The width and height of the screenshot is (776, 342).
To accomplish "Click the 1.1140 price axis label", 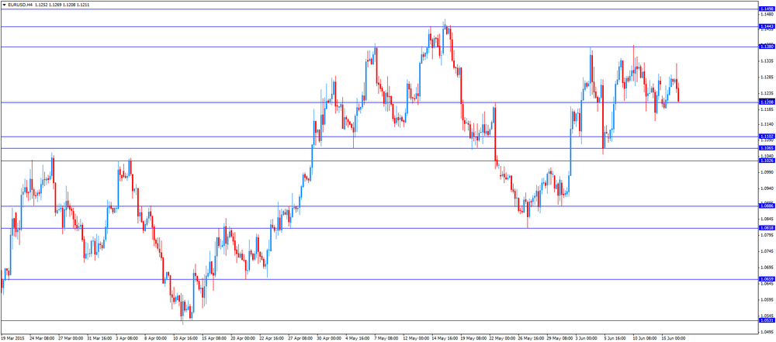I will point(767,124).
